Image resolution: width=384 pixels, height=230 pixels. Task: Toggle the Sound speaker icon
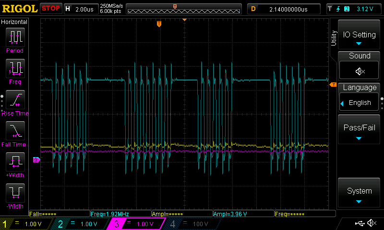(x=360, y=71)
